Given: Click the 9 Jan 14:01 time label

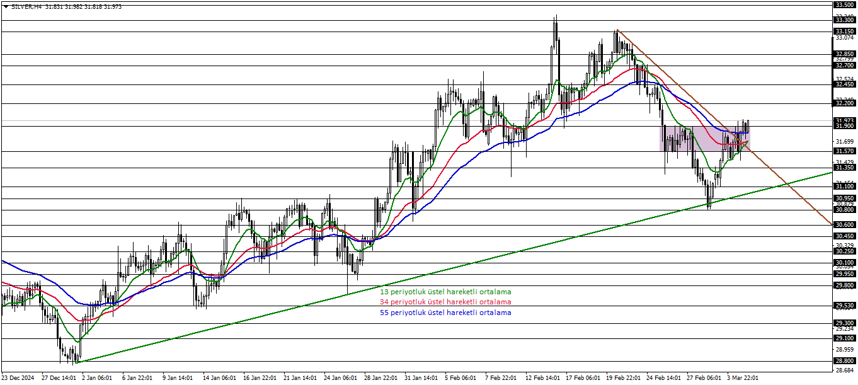Looking at the screenshot, I should pos(178,378).
